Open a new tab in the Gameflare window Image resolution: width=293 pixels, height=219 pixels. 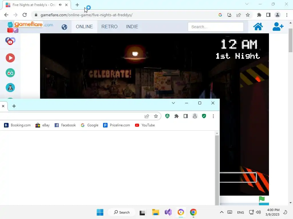click(x=77, y=5)
